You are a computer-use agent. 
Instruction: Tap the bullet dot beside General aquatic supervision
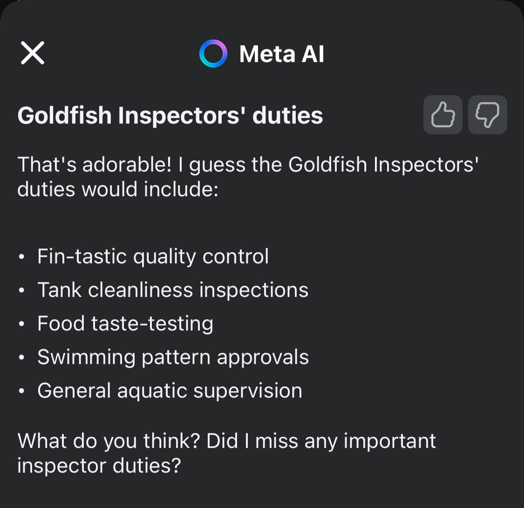tap(21, 391)
